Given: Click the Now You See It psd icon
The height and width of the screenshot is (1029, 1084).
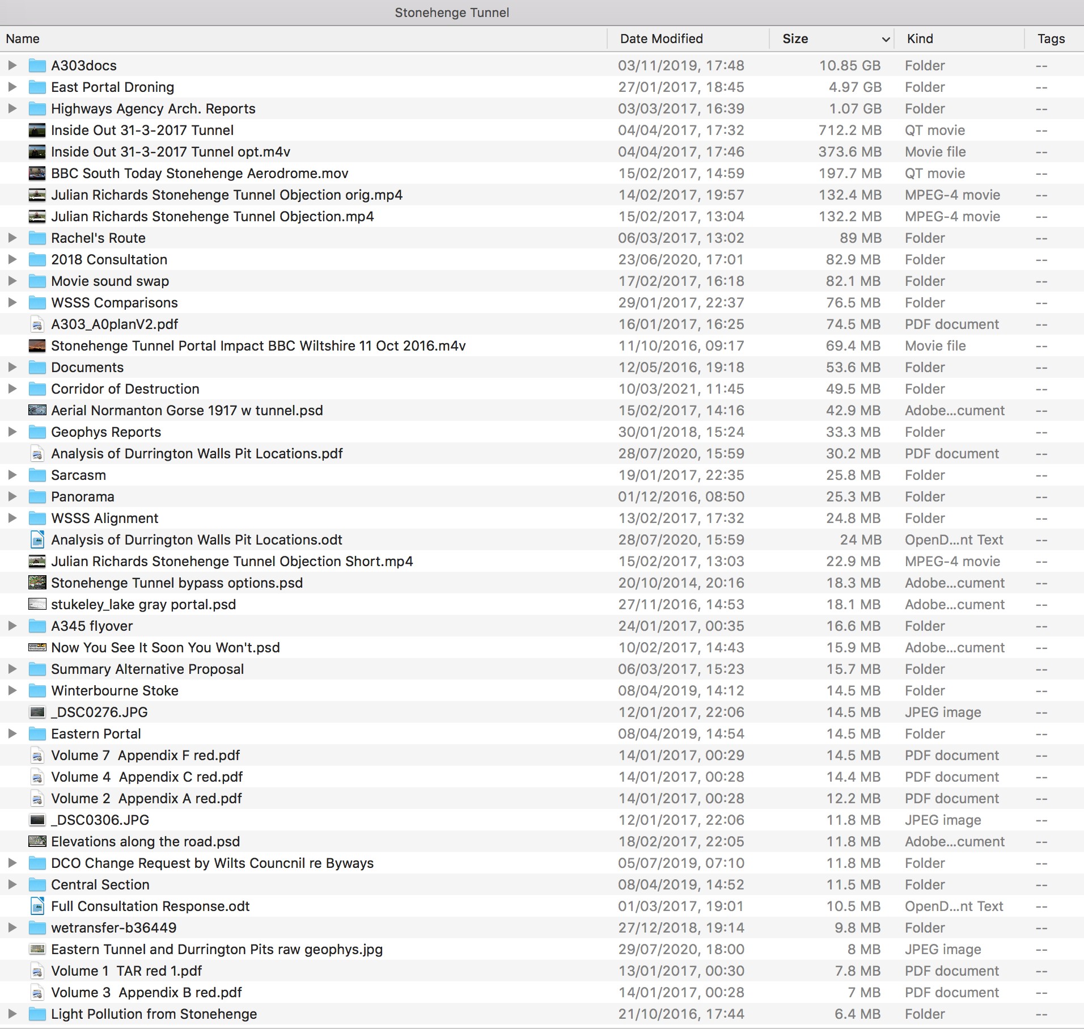Looking at the screenshot, I should [x=37, y=648].
